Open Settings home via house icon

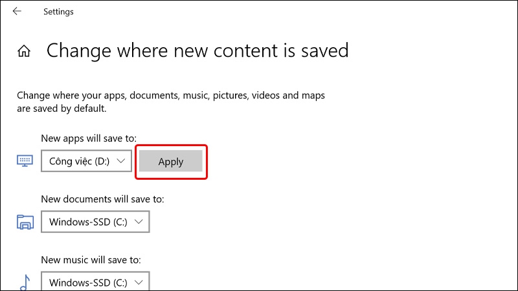(x=24, y=51)
